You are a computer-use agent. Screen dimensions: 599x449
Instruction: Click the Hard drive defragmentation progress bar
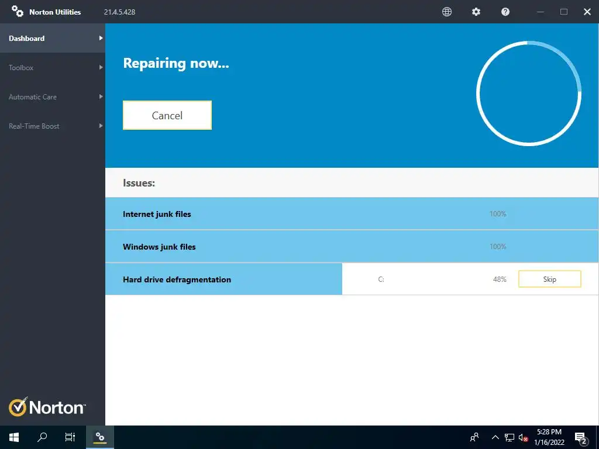pos(223,279)
